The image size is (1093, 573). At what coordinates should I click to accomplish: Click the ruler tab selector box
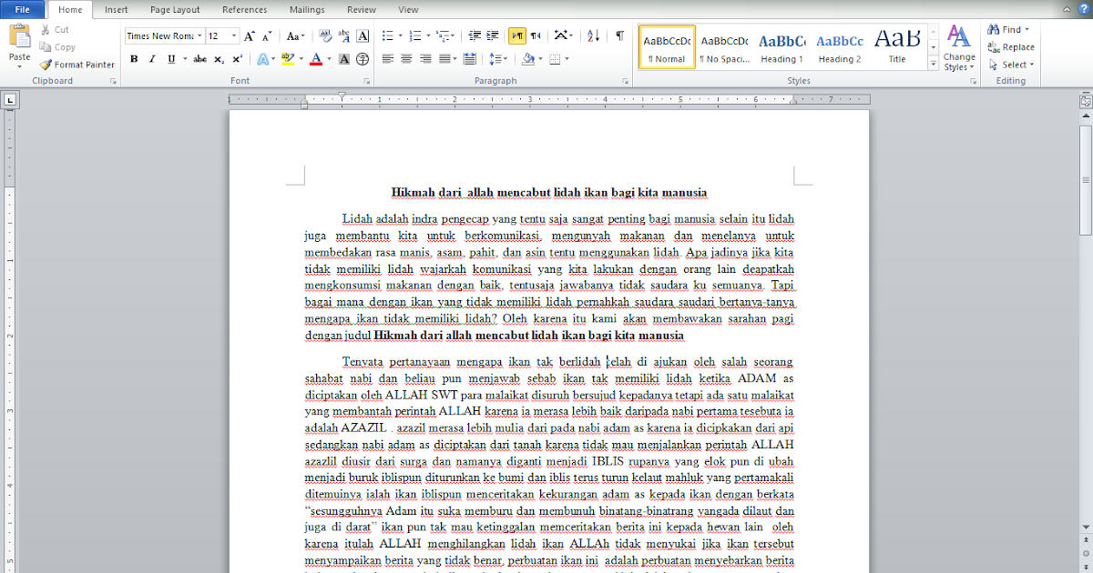click(9, 100)
